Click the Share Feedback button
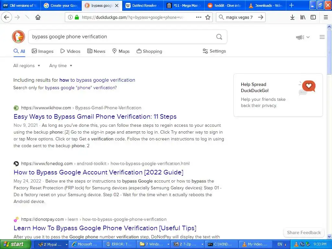 click(304, 232)
